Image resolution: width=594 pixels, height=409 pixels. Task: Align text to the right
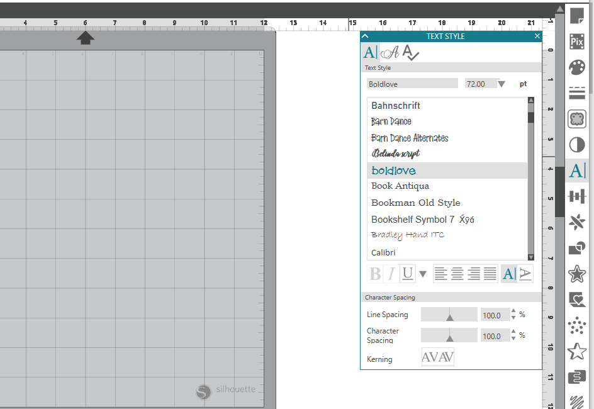[x=474, y=274]
